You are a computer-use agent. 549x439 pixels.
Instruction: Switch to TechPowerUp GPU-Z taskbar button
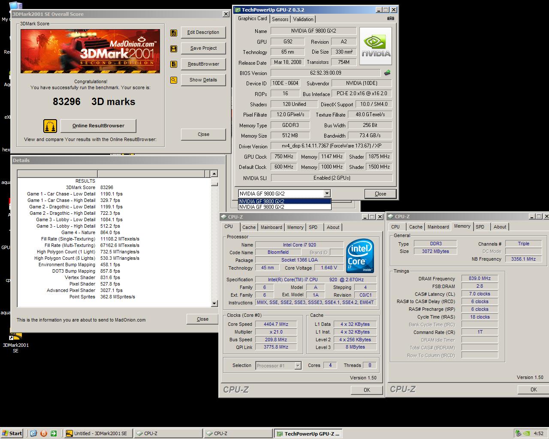[x=309, y=433]
